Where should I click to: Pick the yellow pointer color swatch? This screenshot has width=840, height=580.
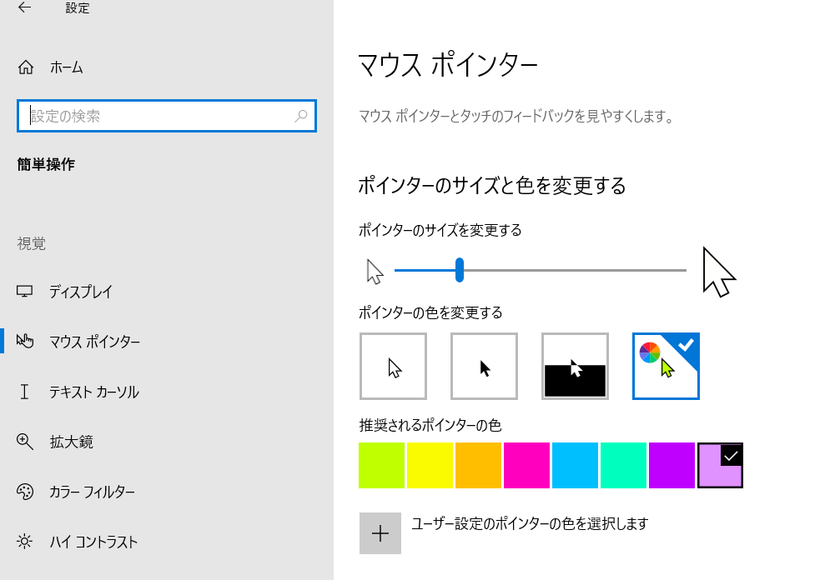click(x=430, y=466)
